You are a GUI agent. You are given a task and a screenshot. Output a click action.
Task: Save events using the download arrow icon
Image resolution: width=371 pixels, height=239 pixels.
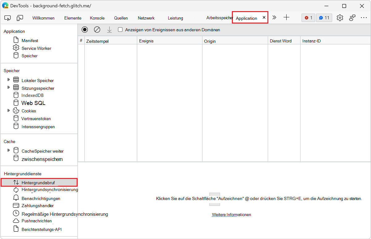coord(109,30)
